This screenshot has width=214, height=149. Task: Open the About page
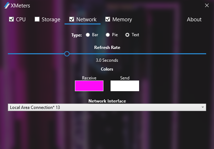point(194,20)
